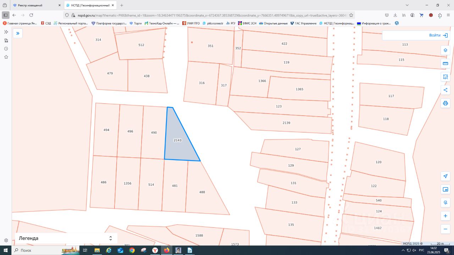Open the map layers panel
Viewport: 454px width, 255px height.
click(x=445, y=50)
